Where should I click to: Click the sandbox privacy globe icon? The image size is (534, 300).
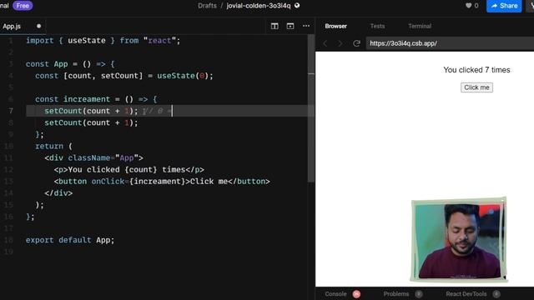tap(297, 6)
